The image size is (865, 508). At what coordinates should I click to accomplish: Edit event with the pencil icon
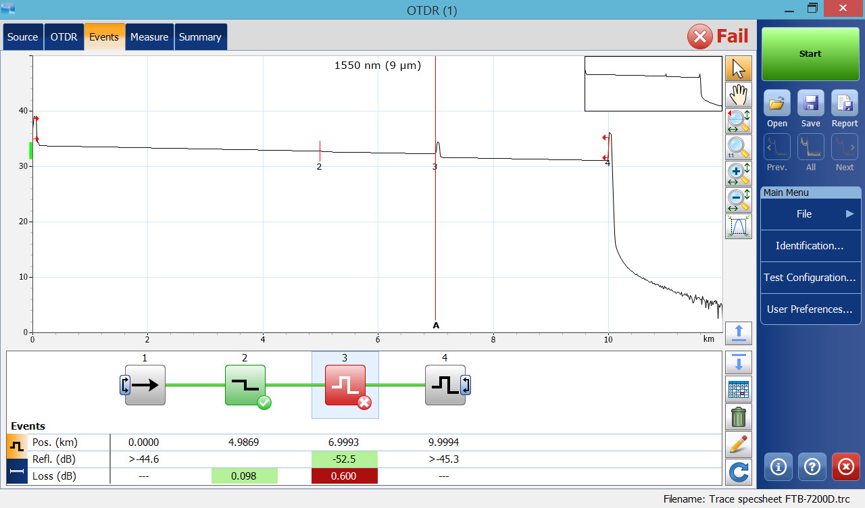739,444
